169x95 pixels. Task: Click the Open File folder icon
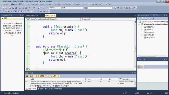[10, 8]
